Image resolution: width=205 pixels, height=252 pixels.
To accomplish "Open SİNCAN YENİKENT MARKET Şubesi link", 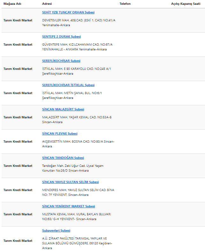I will 69,206.
